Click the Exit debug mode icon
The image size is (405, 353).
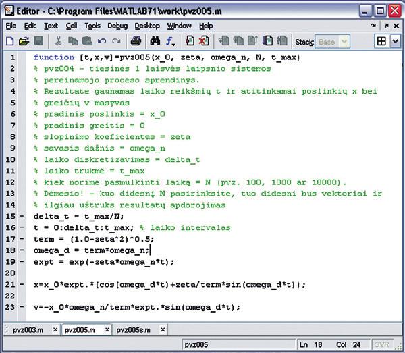[x=282, y=41]
